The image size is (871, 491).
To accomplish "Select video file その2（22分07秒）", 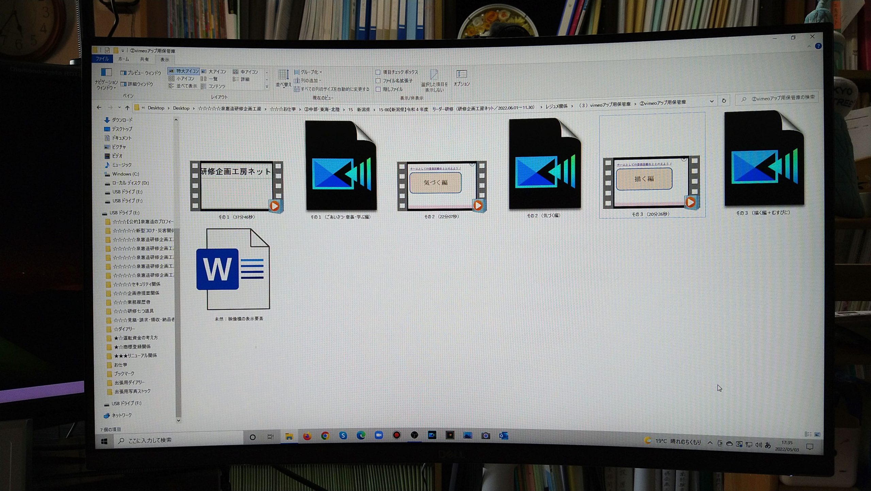I will [442, 189].
